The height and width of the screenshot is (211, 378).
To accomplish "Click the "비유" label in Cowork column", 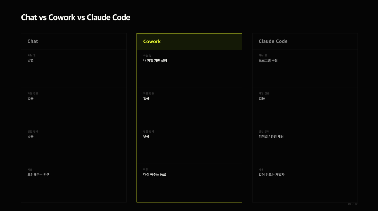I will point(146,169).
